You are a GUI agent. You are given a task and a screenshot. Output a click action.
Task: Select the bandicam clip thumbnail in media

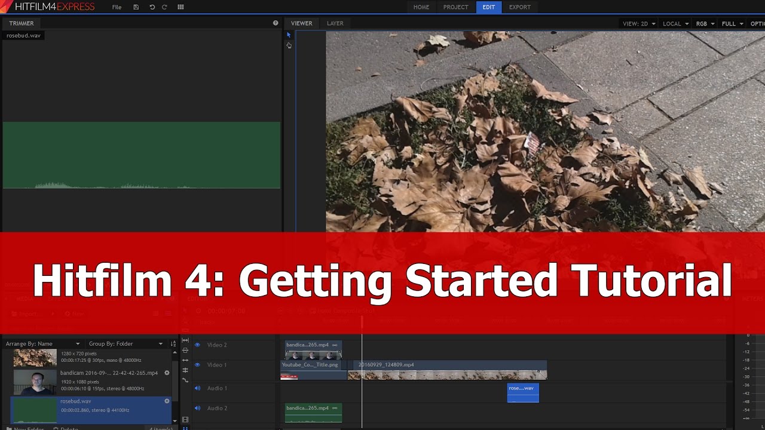tap(35, 382)
